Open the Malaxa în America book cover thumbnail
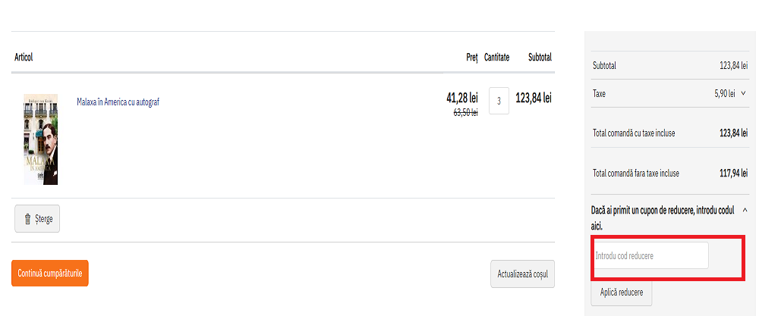759x316 pixels. [x=40, y=139]
